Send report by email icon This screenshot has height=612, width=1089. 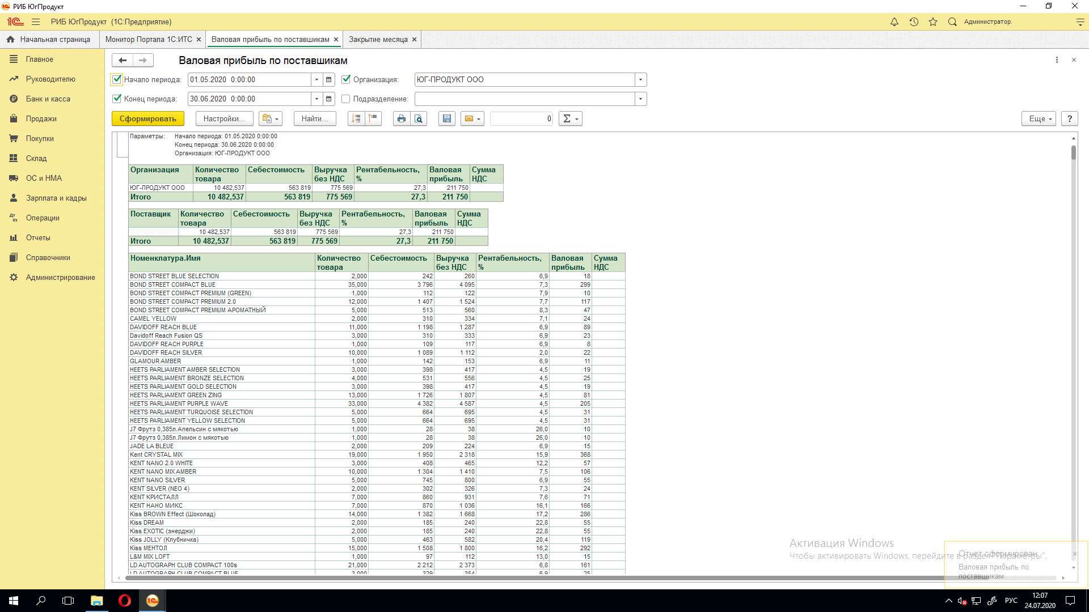(472, 118)
